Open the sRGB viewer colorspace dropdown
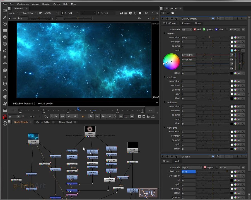251x200 pixels. click(51, 13)
